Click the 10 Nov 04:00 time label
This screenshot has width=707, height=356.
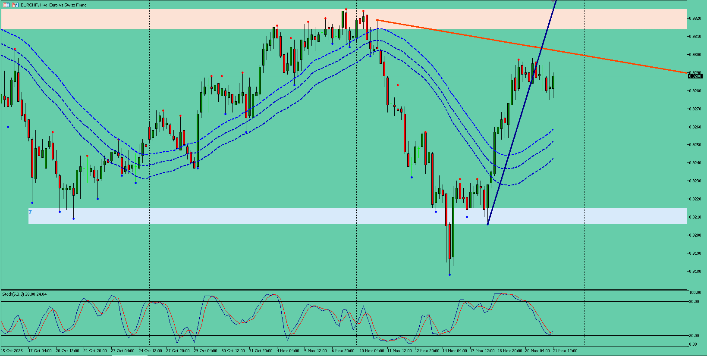coord(372,351)
